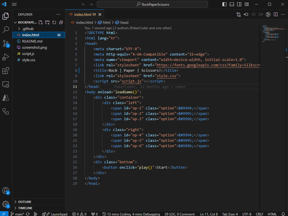
Task: Open the Run and Debug view
Action: point(6,57)
